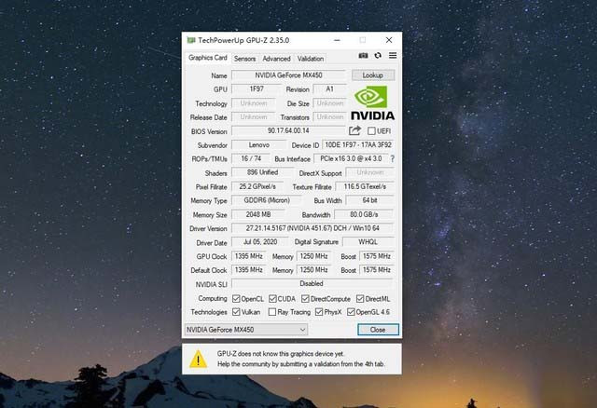Image resolution: width=597 pixels, height=408 pixels.
Task: Toggle the DirectML checkbox
Action: point(360,299)
